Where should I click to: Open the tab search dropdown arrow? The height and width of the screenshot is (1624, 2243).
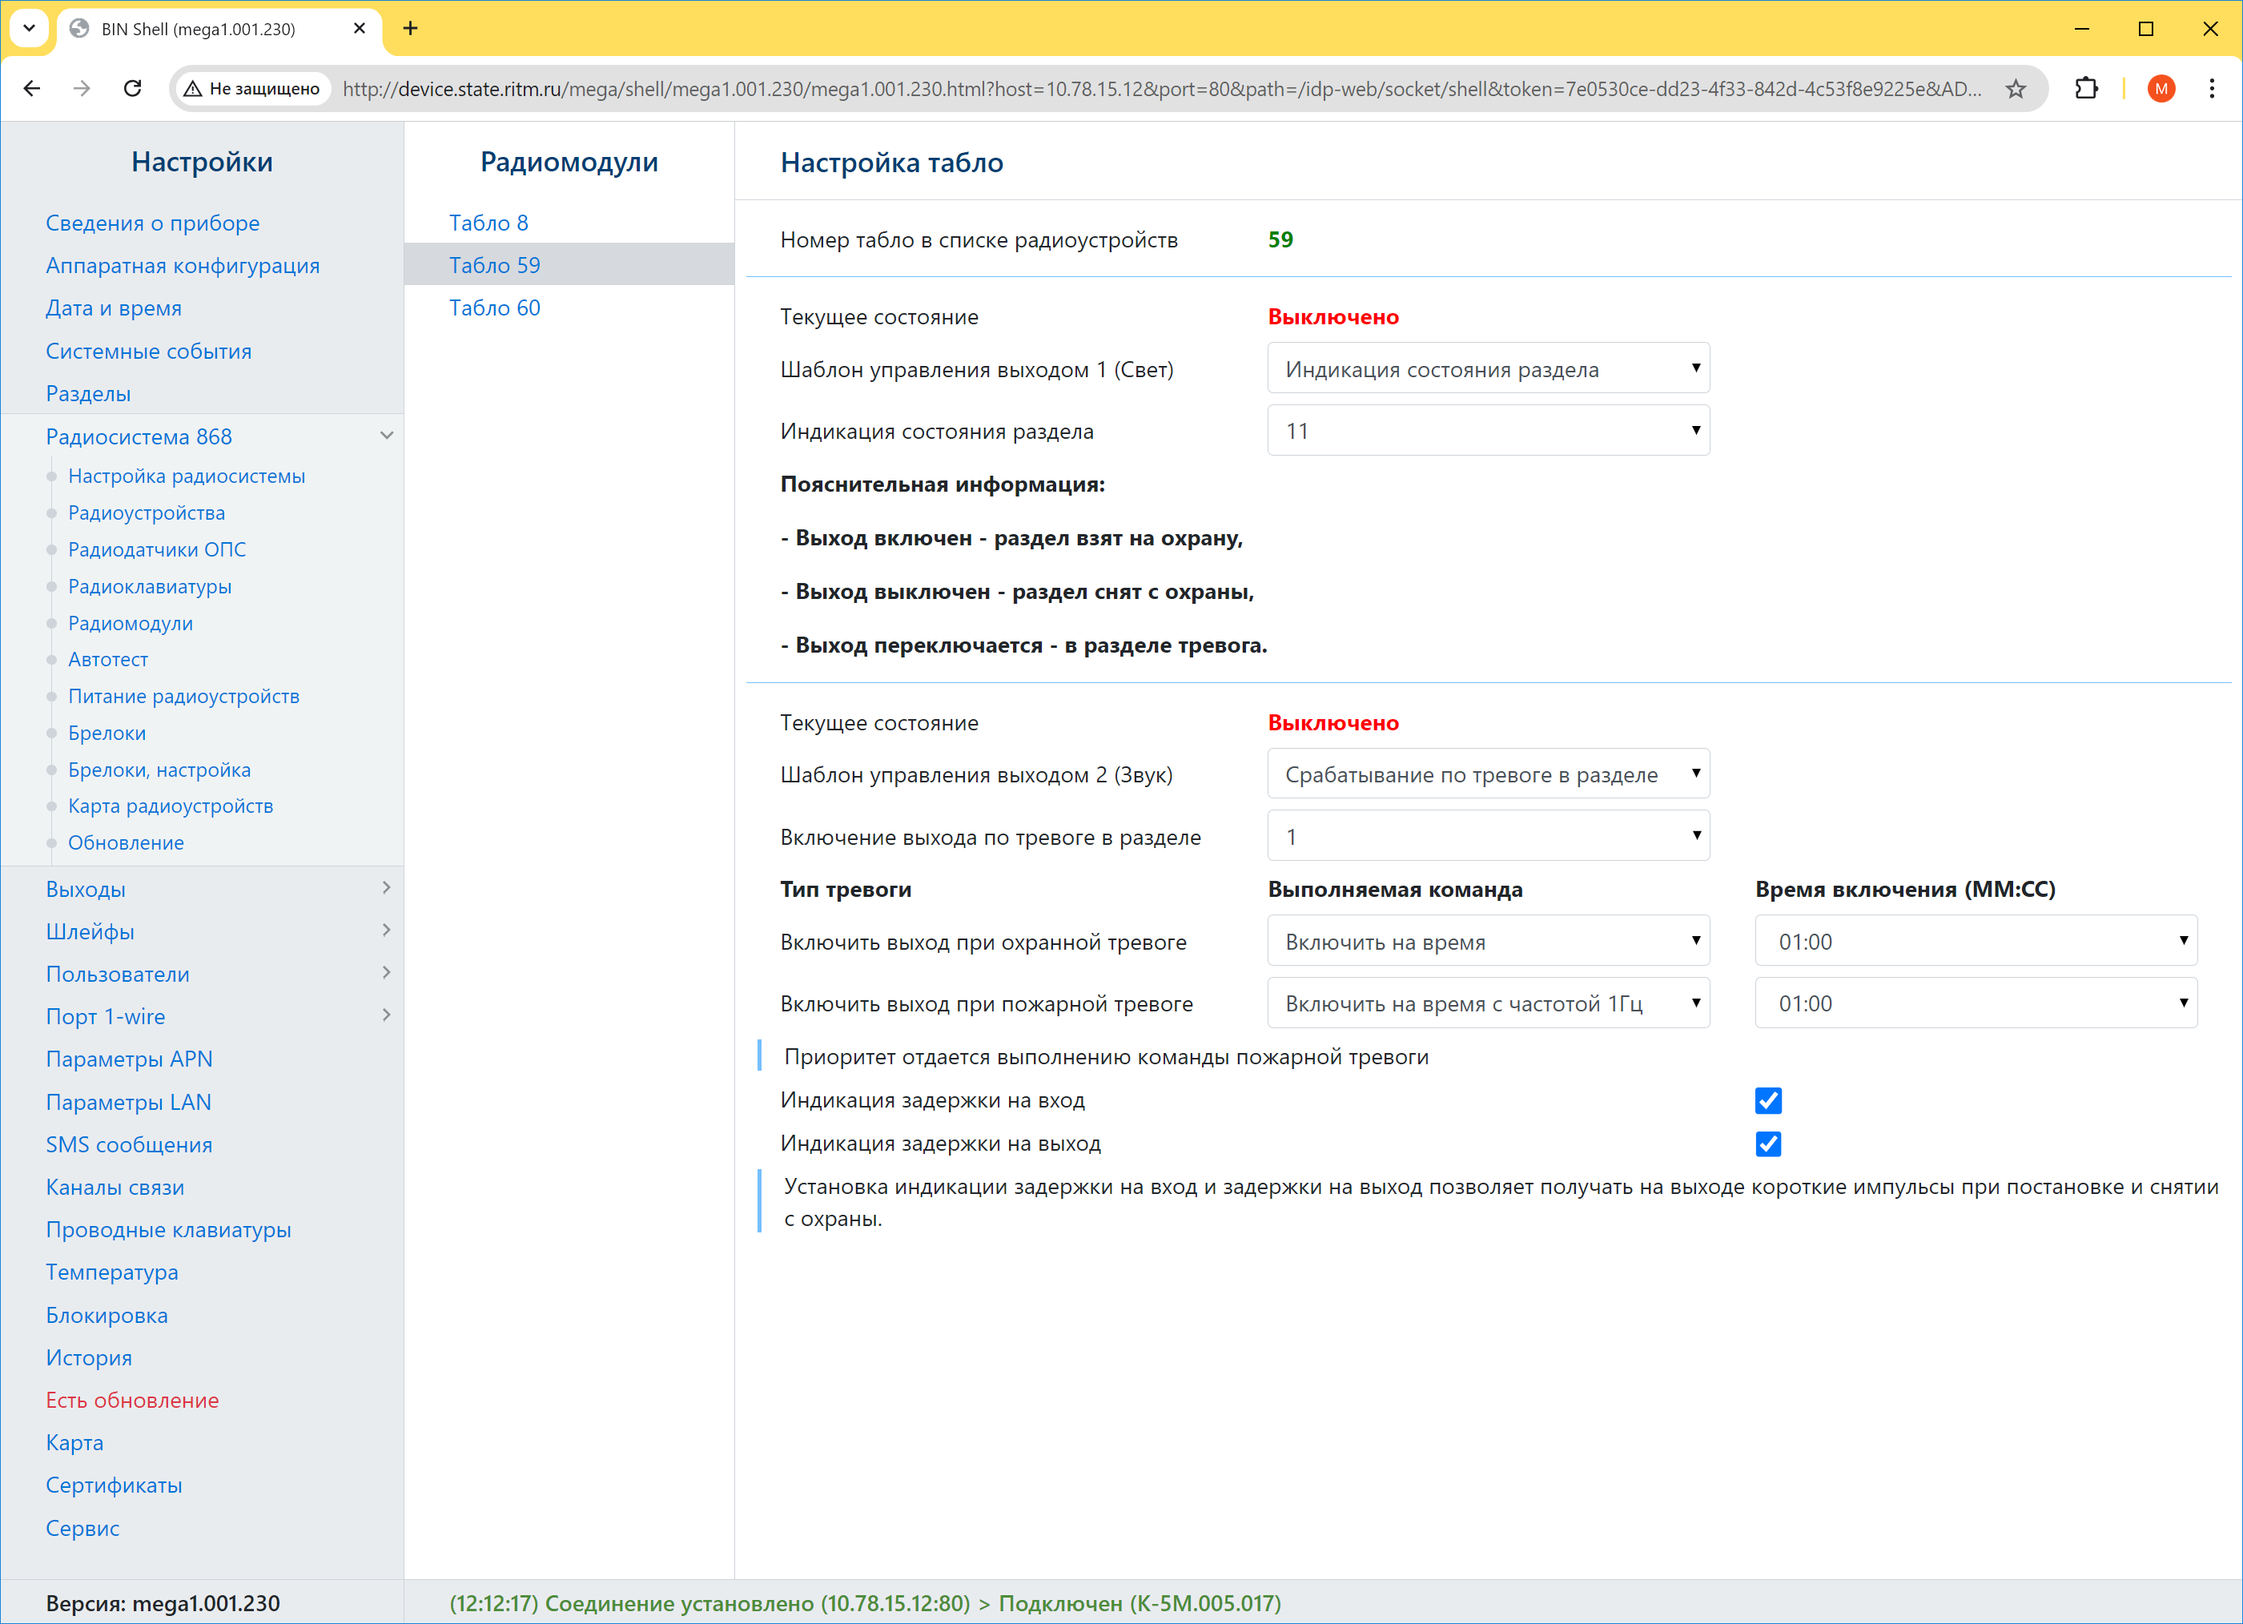pyautogui.click(x=29, y=29)
